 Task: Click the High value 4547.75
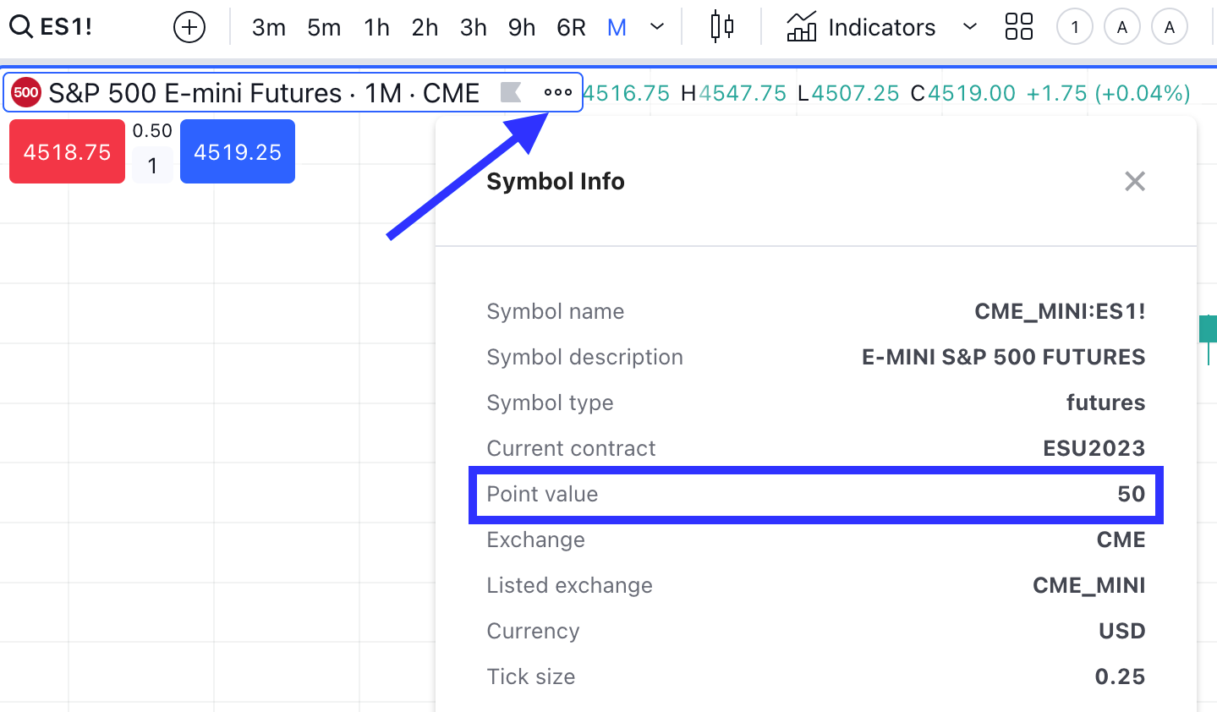pos(742,93)
